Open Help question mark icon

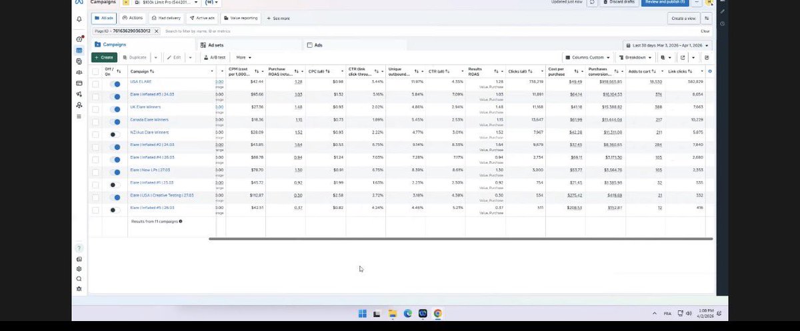coord(79,248)
